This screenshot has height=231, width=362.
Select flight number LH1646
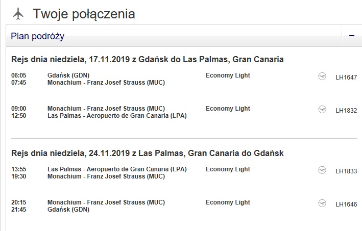click(346, 204)
